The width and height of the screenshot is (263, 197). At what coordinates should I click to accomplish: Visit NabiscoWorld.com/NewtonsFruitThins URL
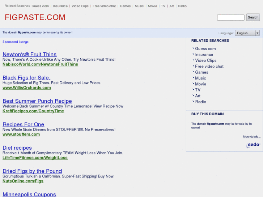coord(40,64)
